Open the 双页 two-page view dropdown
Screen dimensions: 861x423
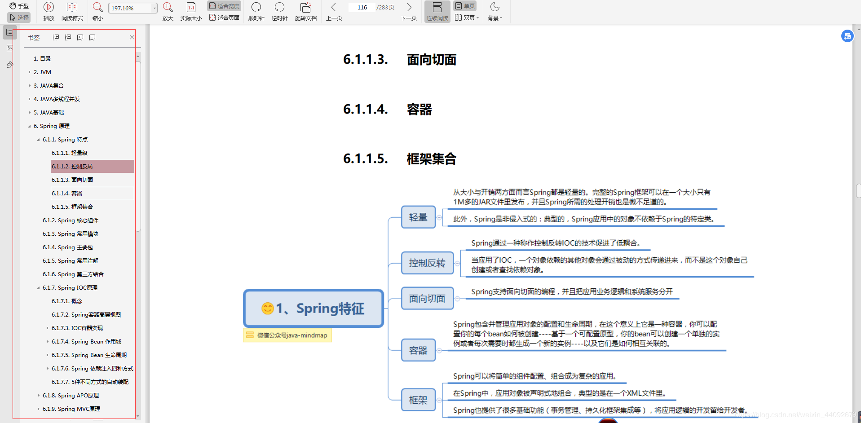pyautogui.click(x=467, y=17)
